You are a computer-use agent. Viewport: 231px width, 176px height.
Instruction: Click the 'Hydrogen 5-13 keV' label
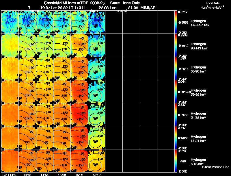198,162
